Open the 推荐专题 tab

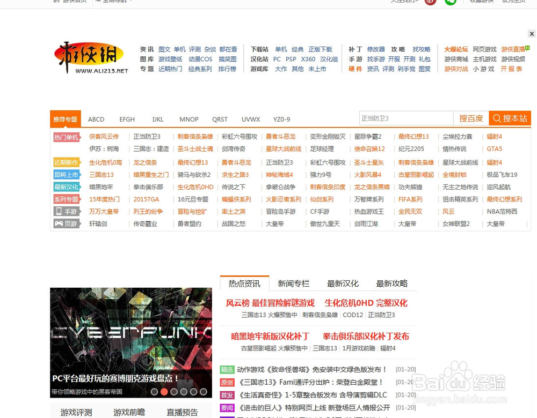tap(66, 119)
